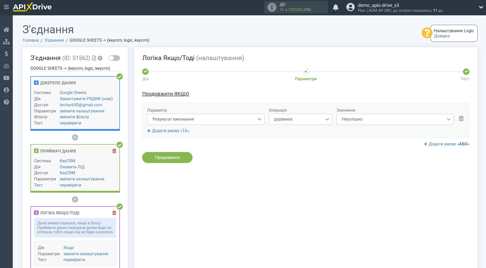Click перевірити in ПРИЙМАЧ ДАНИХ
The image size is (486, 268).
[71, 185]
